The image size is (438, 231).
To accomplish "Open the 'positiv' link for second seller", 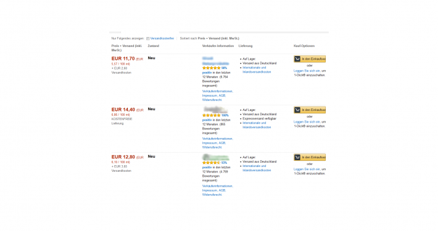I will [x=207, y=120].
